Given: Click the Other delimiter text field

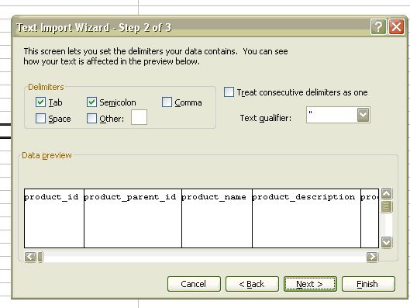Looking at the screenshot, I should pyautogui.click(x=139, y=117).
